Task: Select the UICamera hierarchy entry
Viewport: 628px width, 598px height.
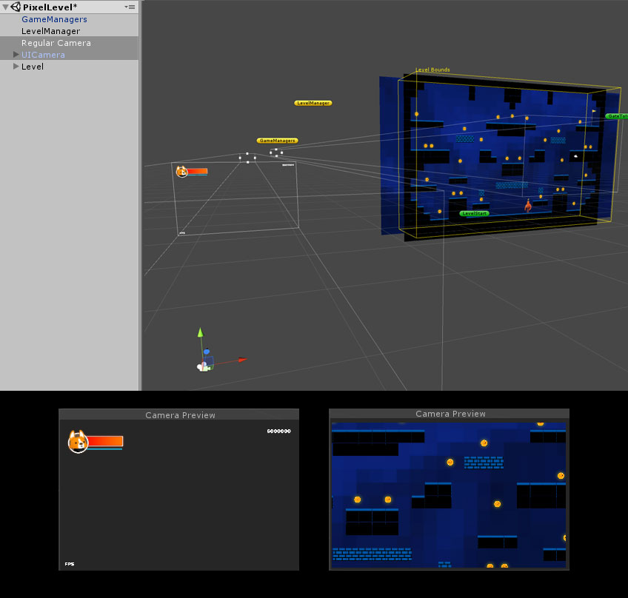Action: (x=43, y=55)
